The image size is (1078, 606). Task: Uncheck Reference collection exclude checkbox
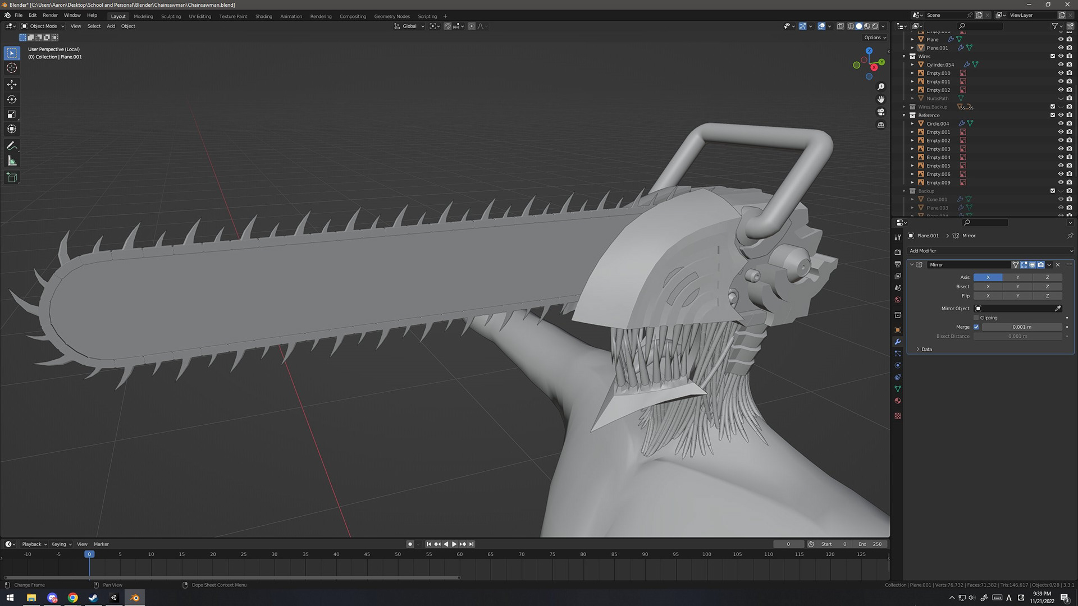[x=1053, y=115]
